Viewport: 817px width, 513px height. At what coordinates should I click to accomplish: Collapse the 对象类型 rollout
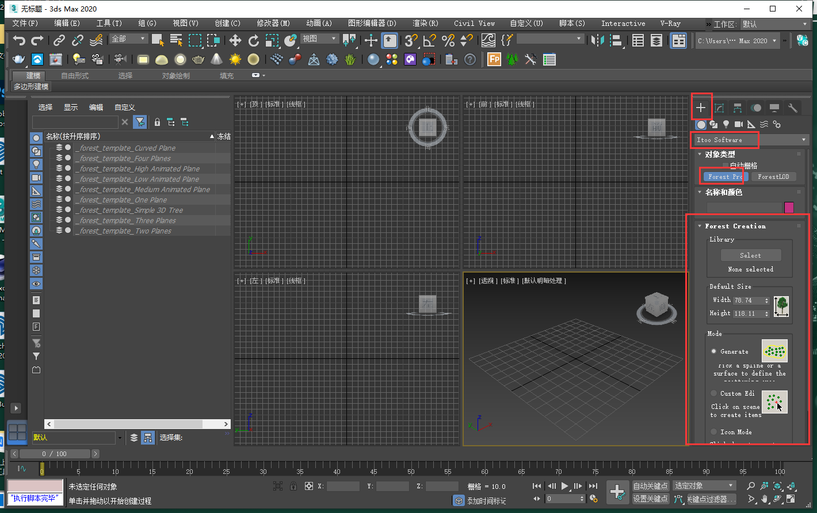click(x=700, y=154)
